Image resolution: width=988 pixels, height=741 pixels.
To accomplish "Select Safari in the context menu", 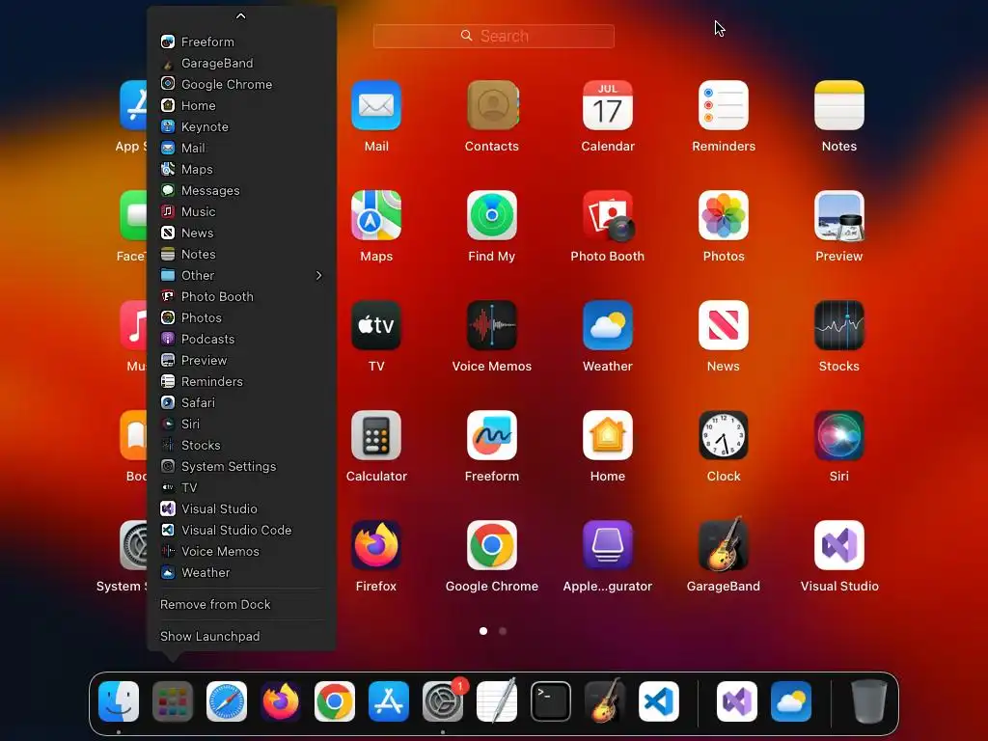I will (x=241, y=402).
